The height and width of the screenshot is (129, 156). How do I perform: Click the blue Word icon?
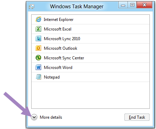point(38,67)
